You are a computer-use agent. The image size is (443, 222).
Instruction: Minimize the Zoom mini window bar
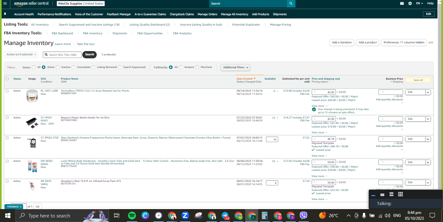point(373,195)
